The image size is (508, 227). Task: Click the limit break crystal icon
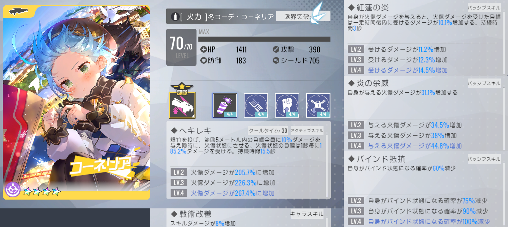pos(318,13)
